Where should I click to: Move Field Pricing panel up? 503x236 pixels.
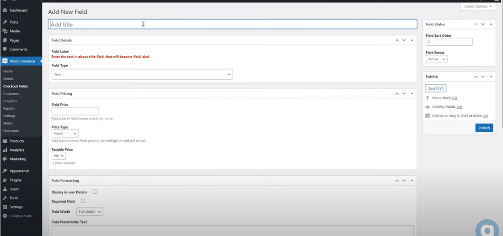(397, 94)
